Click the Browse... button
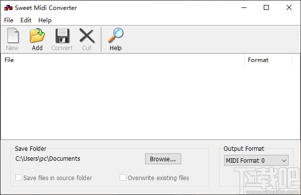301x195 pixels. (x=163, y=159)
